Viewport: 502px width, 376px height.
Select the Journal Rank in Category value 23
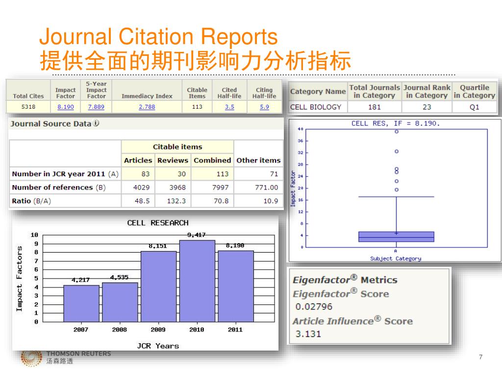coord(427,107)
